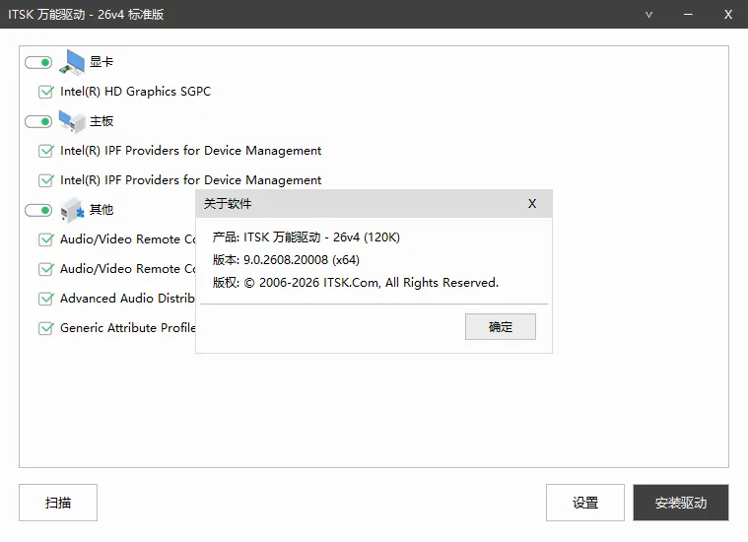This screenshot has width=748, height=542.
Task: Close the 关于软件 dialog with X
Action: [x=532, y=204]
